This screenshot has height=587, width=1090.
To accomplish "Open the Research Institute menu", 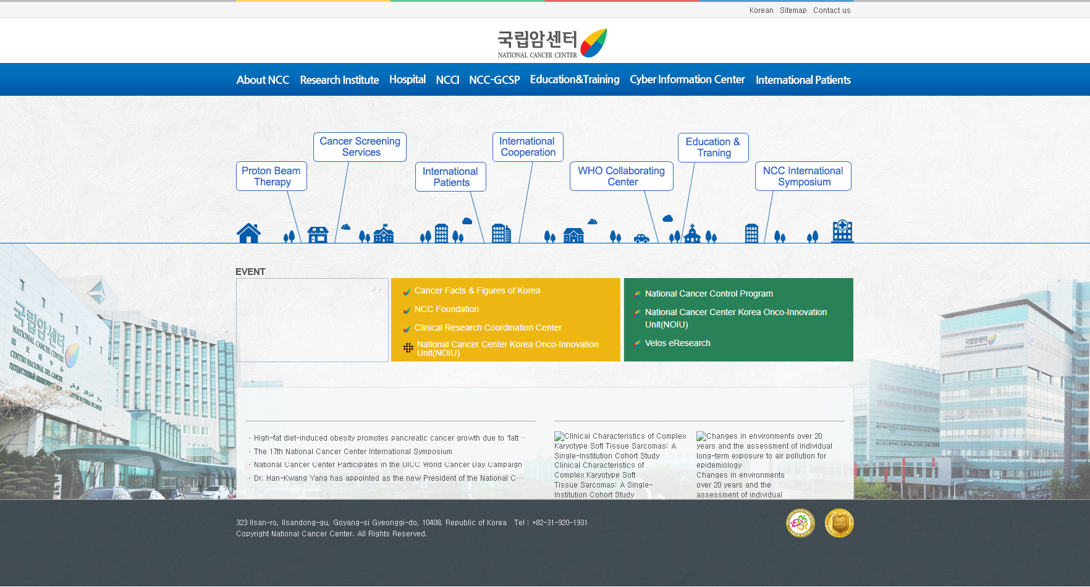I will coord(339,80).
